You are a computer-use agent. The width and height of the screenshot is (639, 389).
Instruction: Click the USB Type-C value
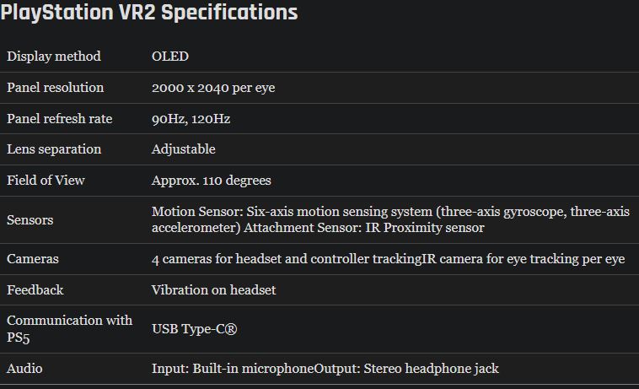click(x=194, y=328)
